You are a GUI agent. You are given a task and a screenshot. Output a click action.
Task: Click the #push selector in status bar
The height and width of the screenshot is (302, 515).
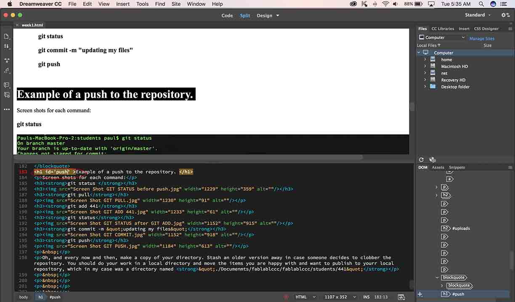[x=55, y=297]
